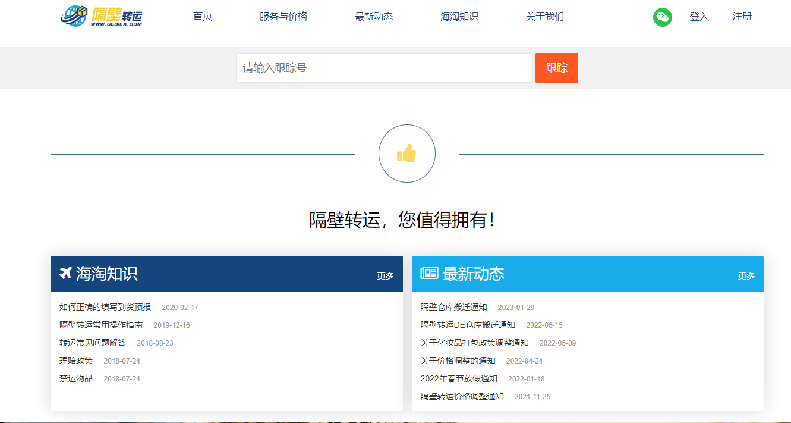Click 更多 in 最新动态 panel
791x423 pixels.
click(x=746, y=276)
